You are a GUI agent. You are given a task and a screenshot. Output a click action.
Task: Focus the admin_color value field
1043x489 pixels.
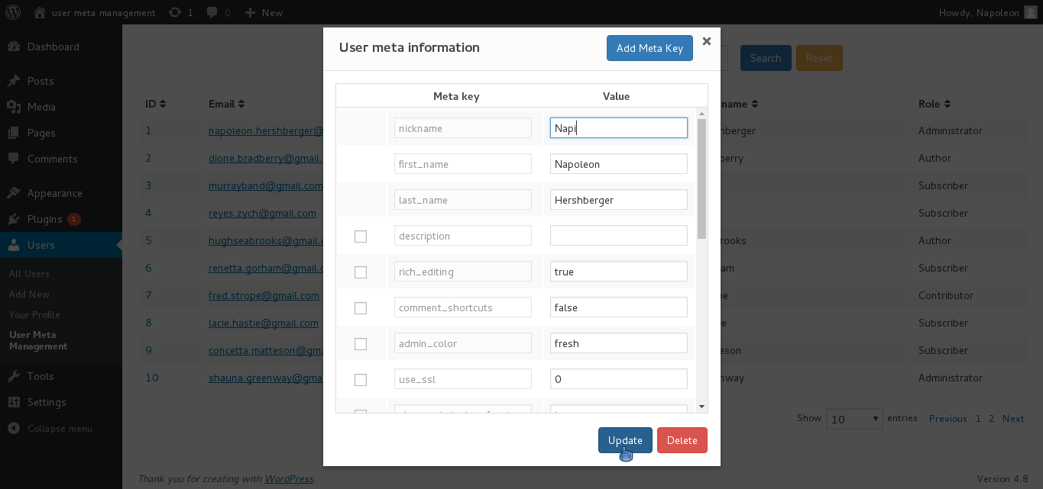(619, 343)
